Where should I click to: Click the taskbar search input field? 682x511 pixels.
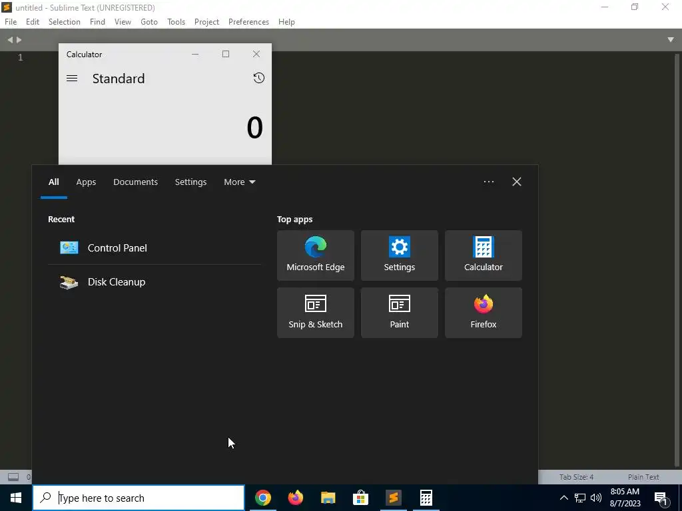click(139, 498)
